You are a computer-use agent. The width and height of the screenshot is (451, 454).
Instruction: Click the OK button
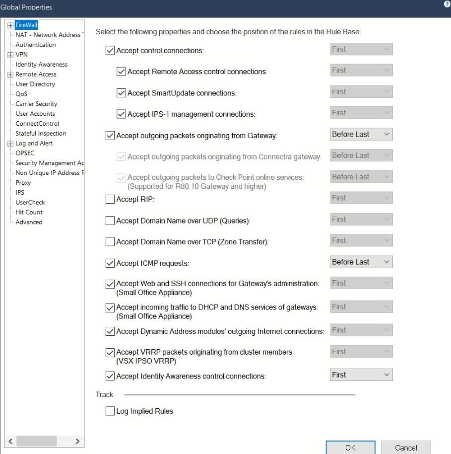[350, 448]
